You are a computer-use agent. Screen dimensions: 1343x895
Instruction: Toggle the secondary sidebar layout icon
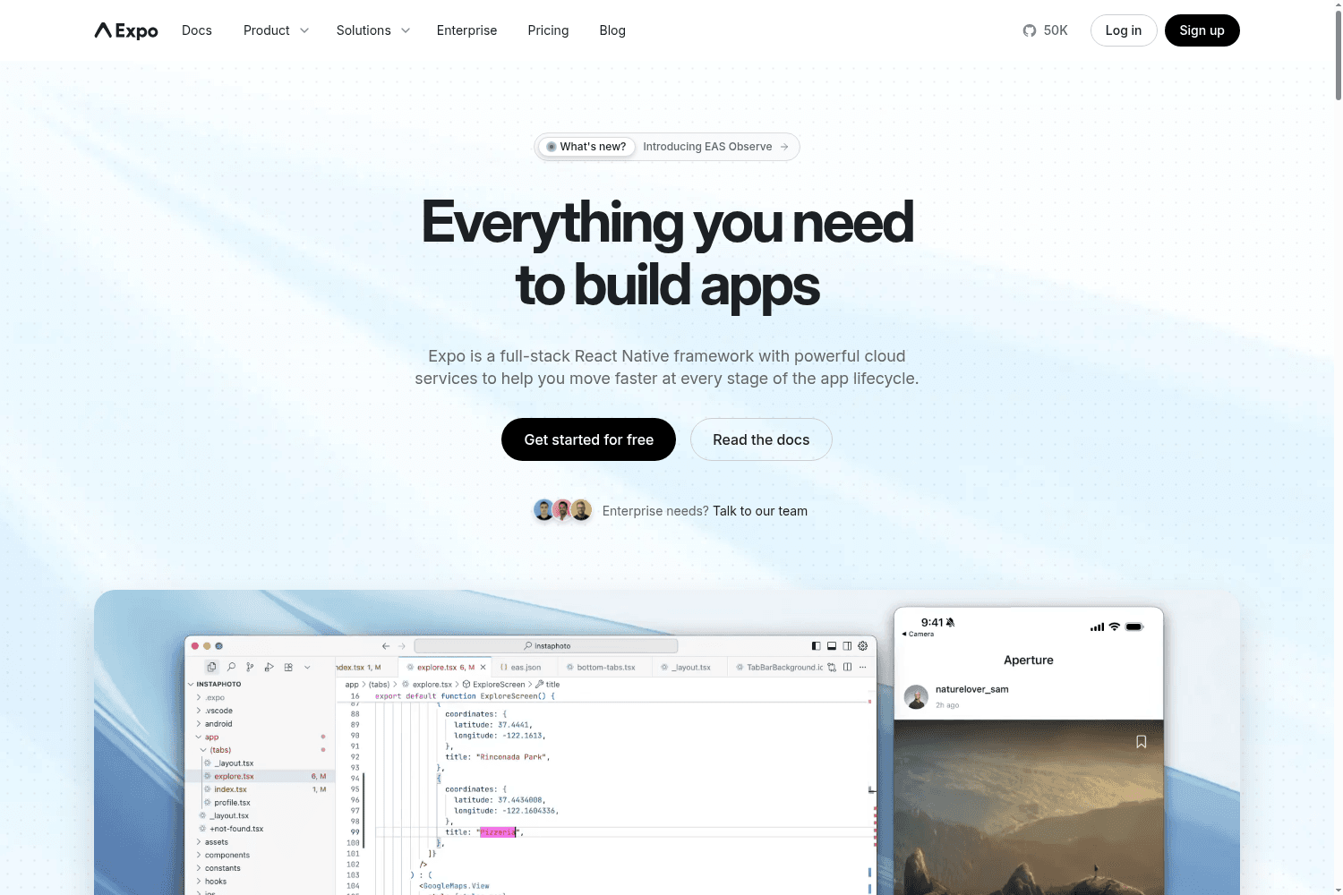pyautogui.click(x=847, y=645)
